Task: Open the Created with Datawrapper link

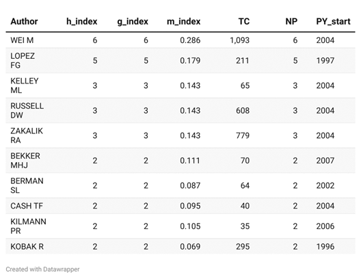Action: click(42, 269)
